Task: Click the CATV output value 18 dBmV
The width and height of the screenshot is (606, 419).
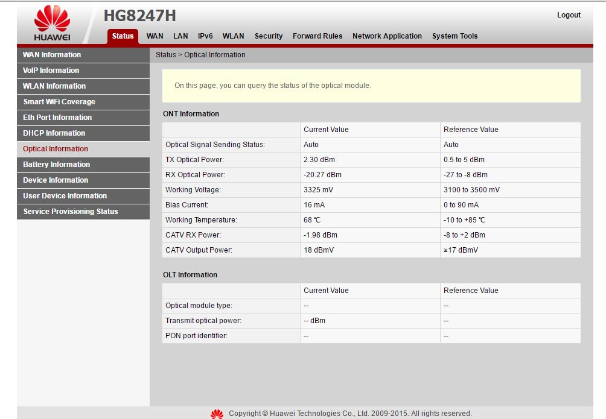Action: pos(319,250)
